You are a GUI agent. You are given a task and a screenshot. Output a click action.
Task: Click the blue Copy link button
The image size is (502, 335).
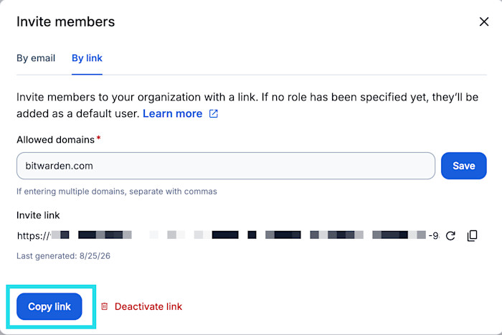pyautogui.click(x=49, y=306)
